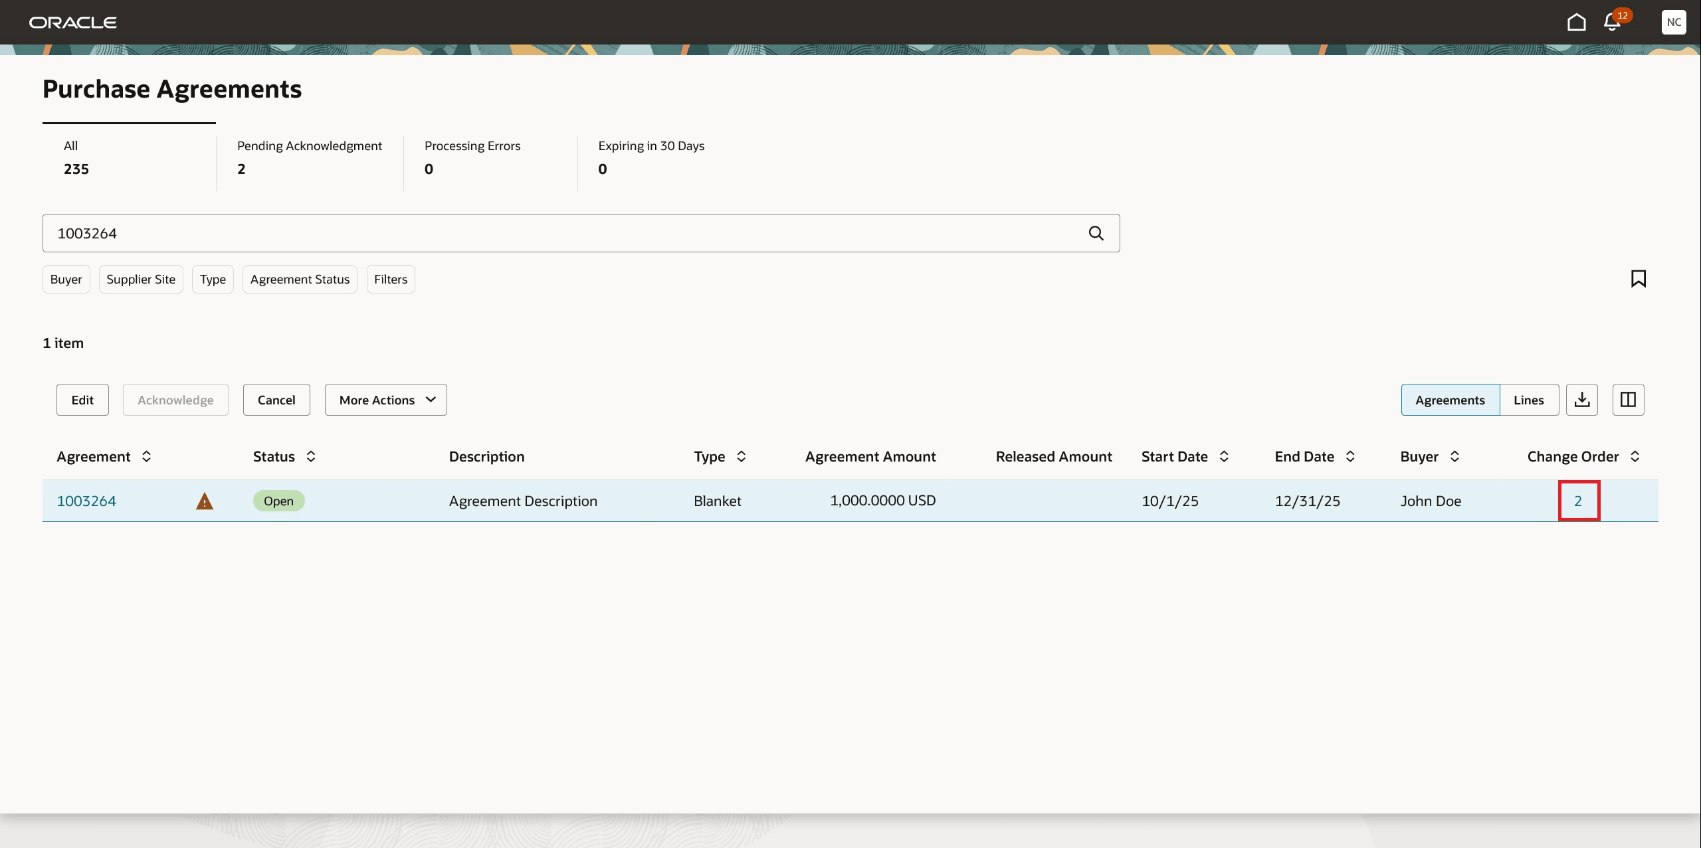Open the Oracle home icon
This screenshot has height=848, width=1701.
[1577, 22]
